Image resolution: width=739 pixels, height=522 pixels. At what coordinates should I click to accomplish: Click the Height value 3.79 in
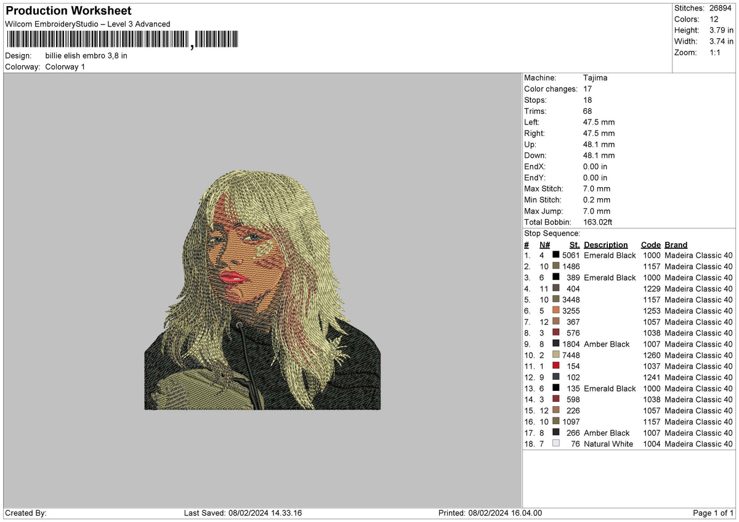[x=721, y=30]
